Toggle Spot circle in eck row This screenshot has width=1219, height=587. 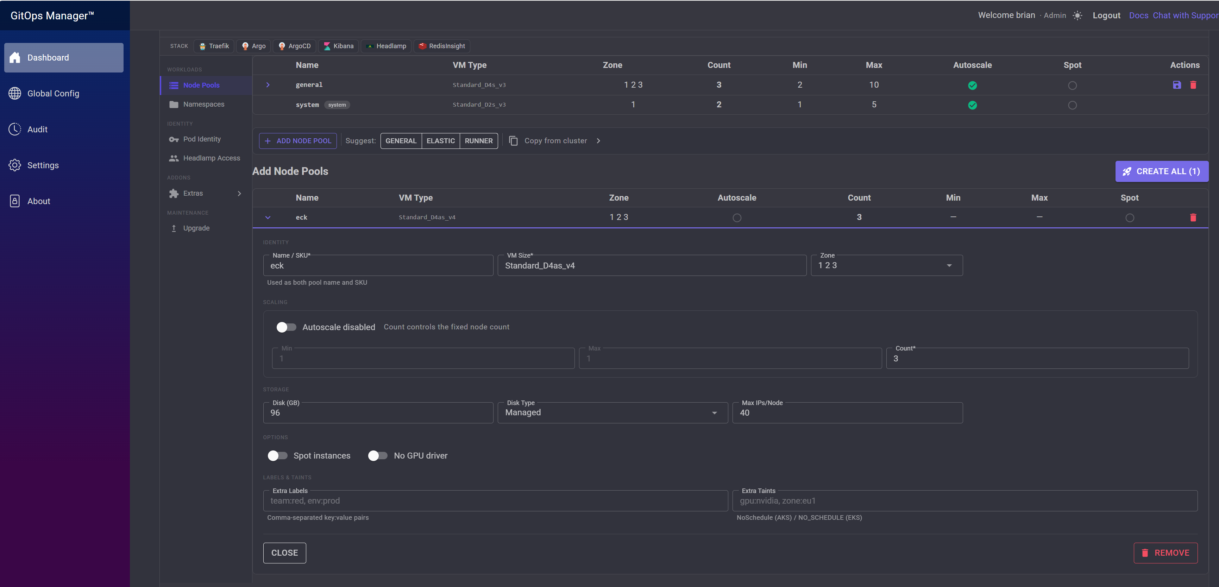(x=1129, y=217)
